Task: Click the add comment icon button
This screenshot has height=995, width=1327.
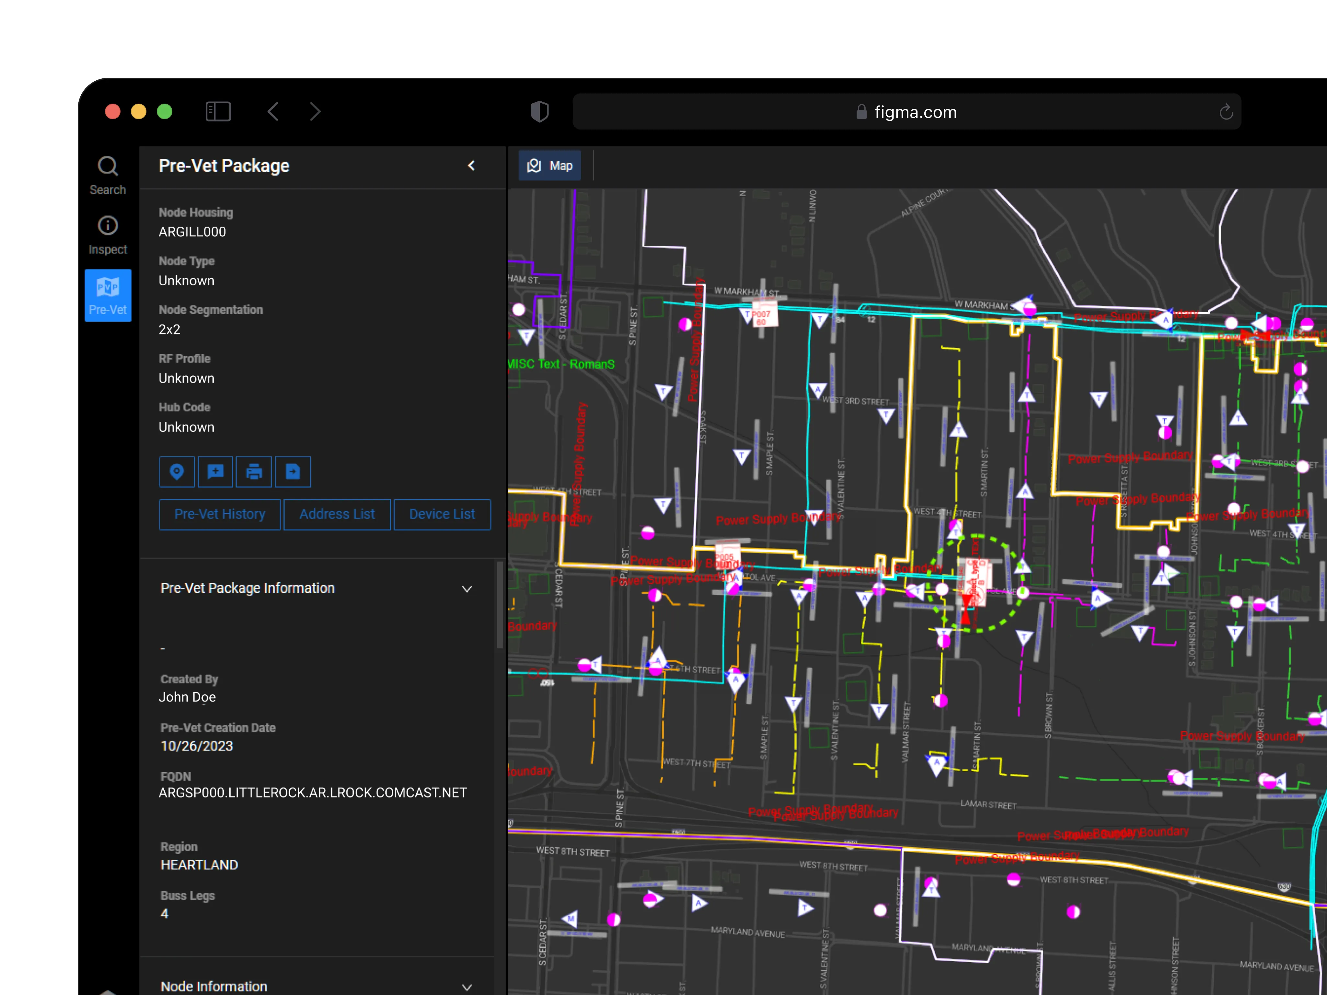Action: click(215, 472)
